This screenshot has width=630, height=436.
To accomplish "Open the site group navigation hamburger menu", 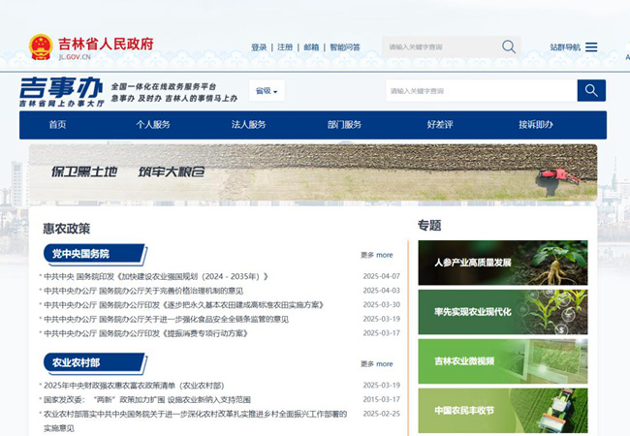I will pyautogui.click(x=591, y=47).
